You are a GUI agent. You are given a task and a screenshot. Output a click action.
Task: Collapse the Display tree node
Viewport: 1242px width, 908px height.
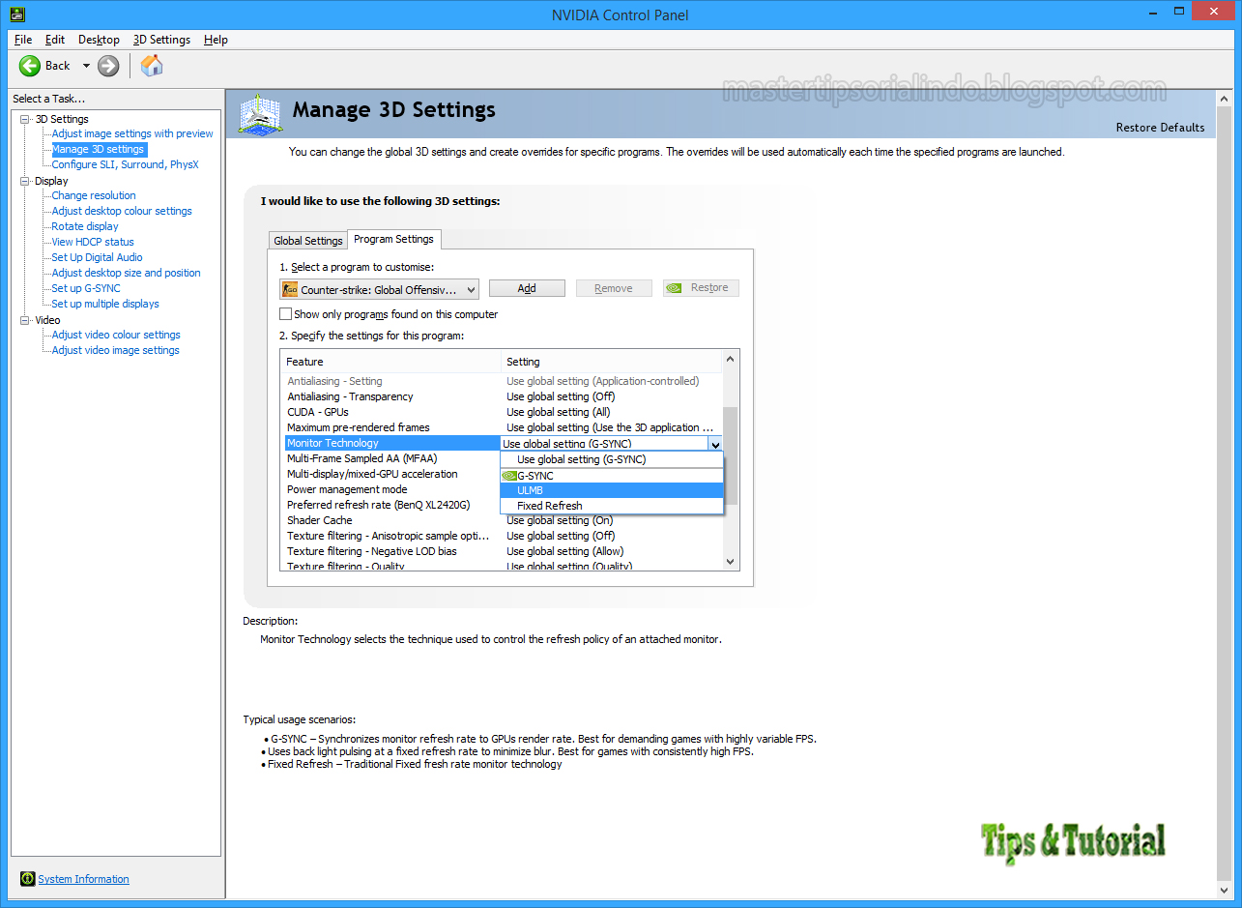[24, 181]
